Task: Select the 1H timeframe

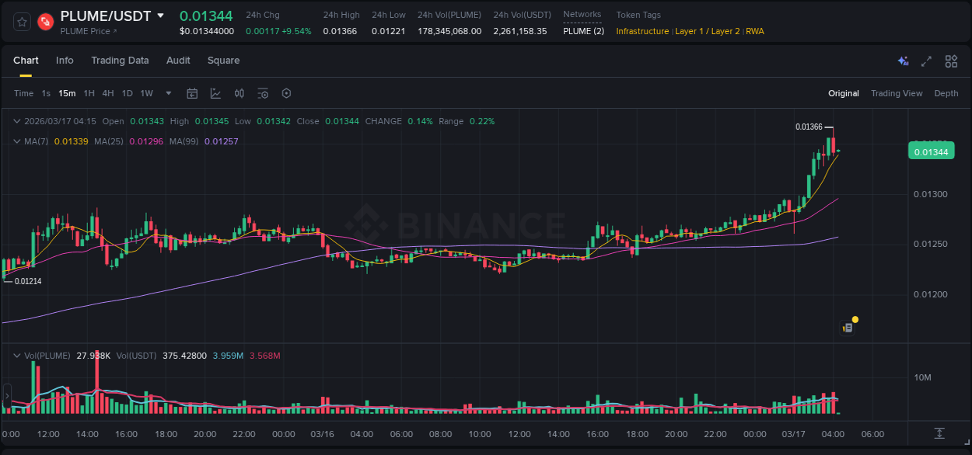Action: point(88,93)
